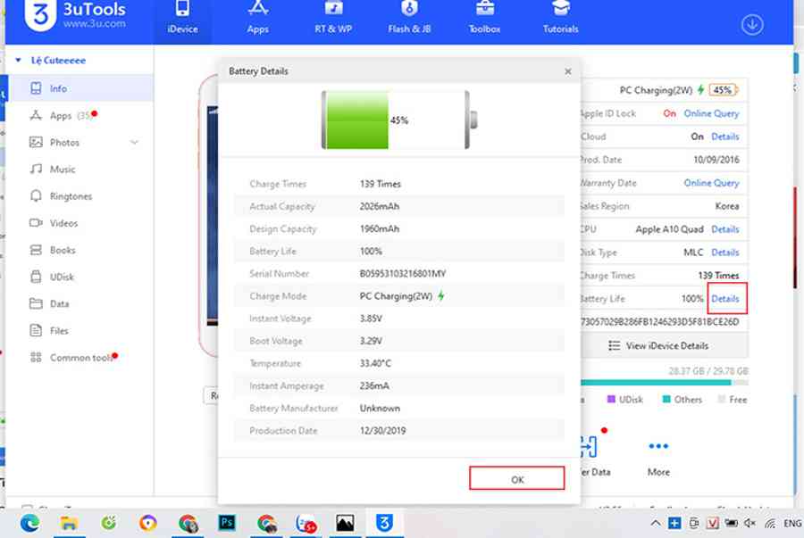Select the Boot Voltage 3.29V value
This screenshot has width=804, height=538.
371,341
